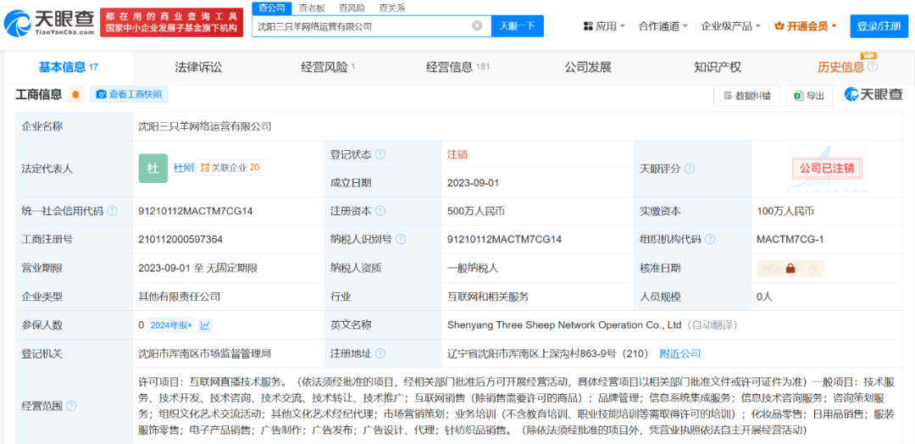Clear the search box with X icon
The height and width of the screenshot is (444, 915).
(477, 25)
